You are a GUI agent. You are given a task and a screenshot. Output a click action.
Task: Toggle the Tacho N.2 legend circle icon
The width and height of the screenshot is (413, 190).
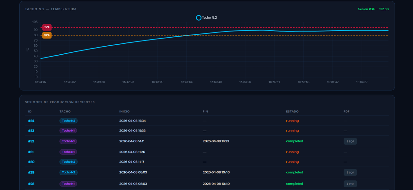[x=199, y=18]
